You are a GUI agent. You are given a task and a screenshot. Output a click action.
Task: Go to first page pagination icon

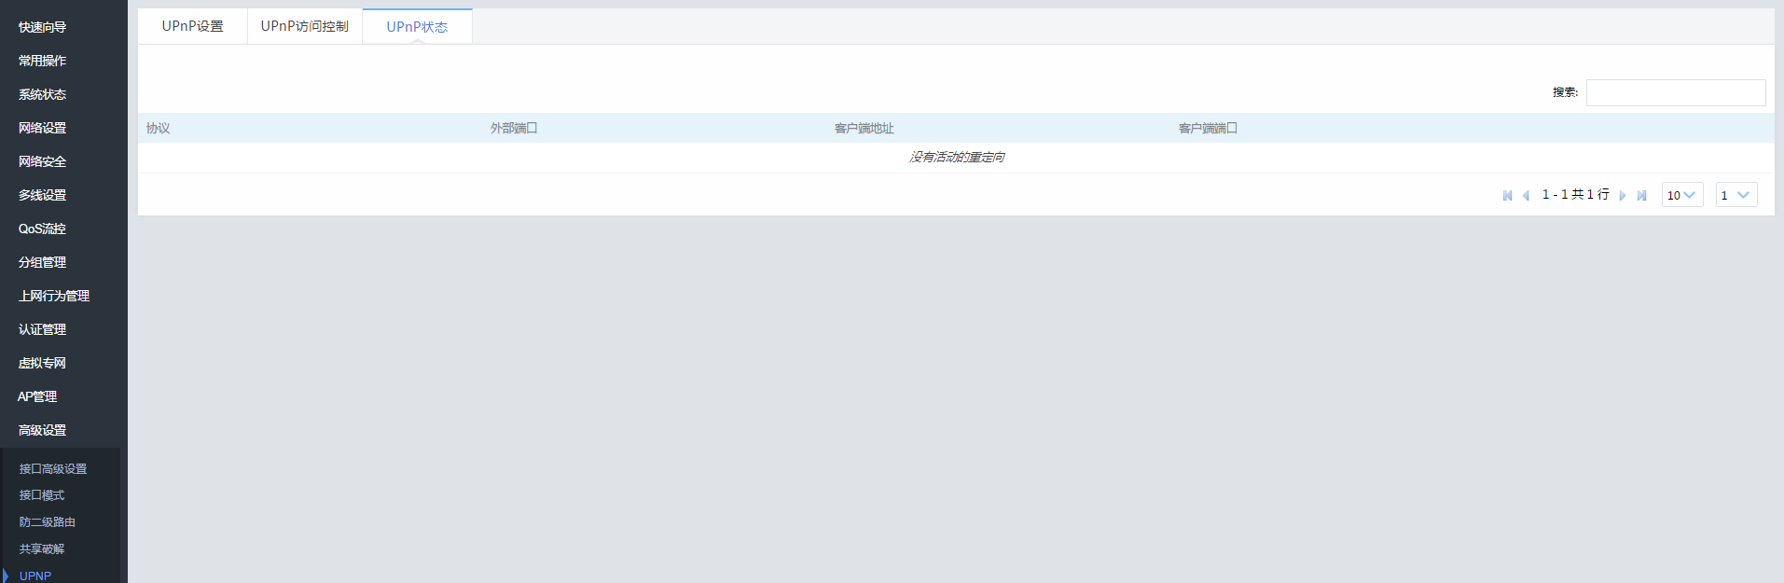tap(1507, 196)
